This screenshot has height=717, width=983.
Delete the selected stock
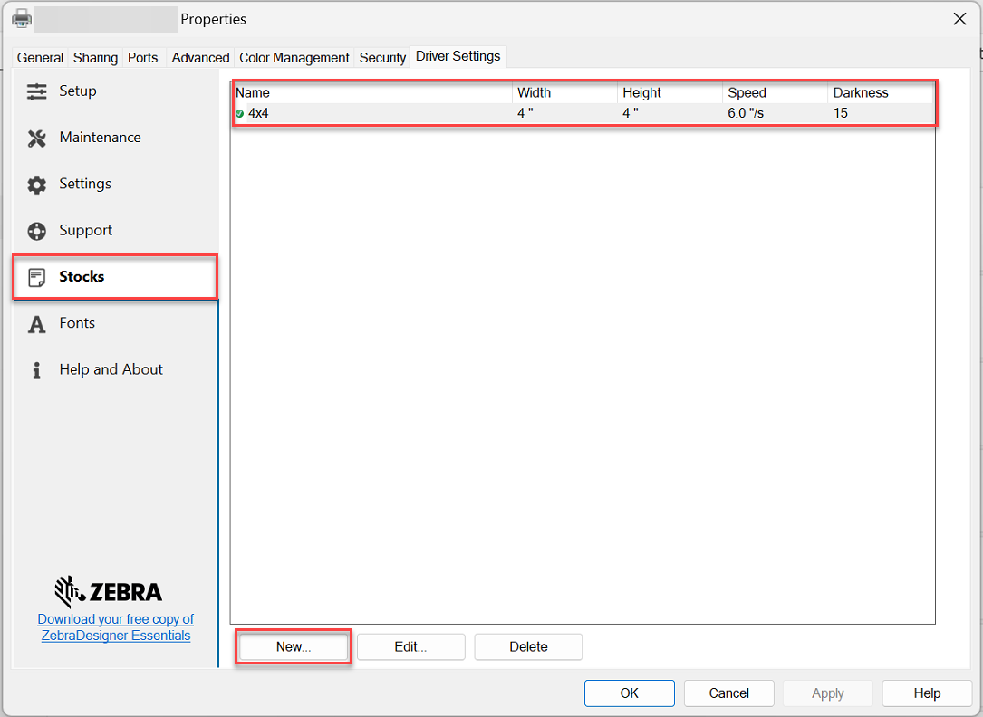coord(528,646)
